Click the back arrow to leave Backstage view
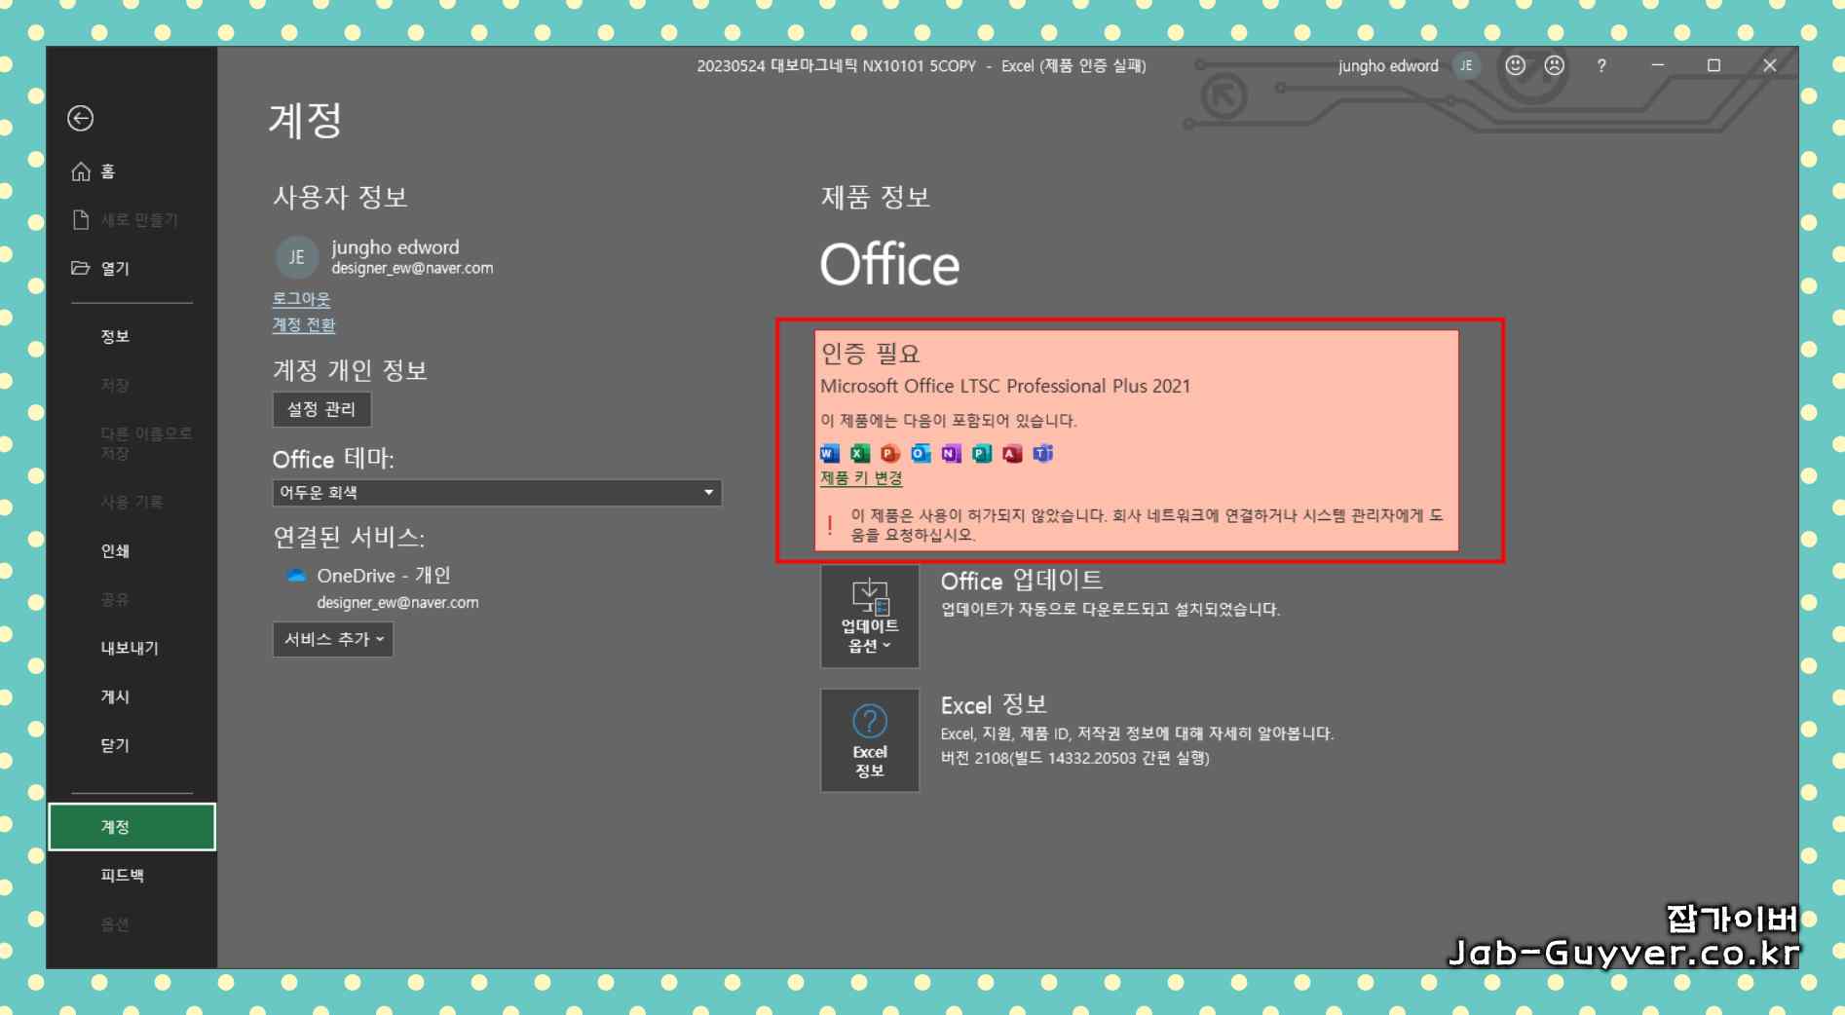The width and height of the screenshot is (1845, 1015). (81, 119)
